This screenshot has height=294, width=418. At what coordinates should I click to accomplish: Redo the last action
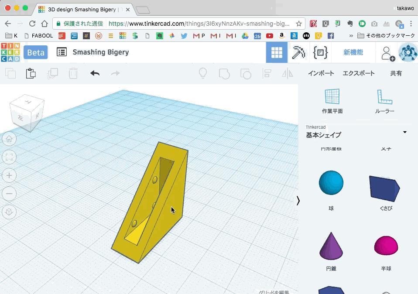click(115, 73)
